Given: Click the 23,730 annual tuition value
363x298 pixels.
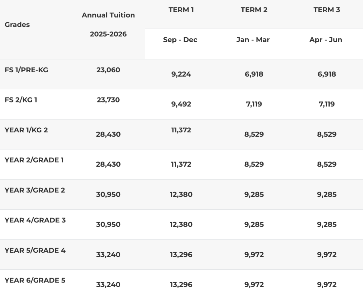Looking at the screenshot, I should [108, 100].
